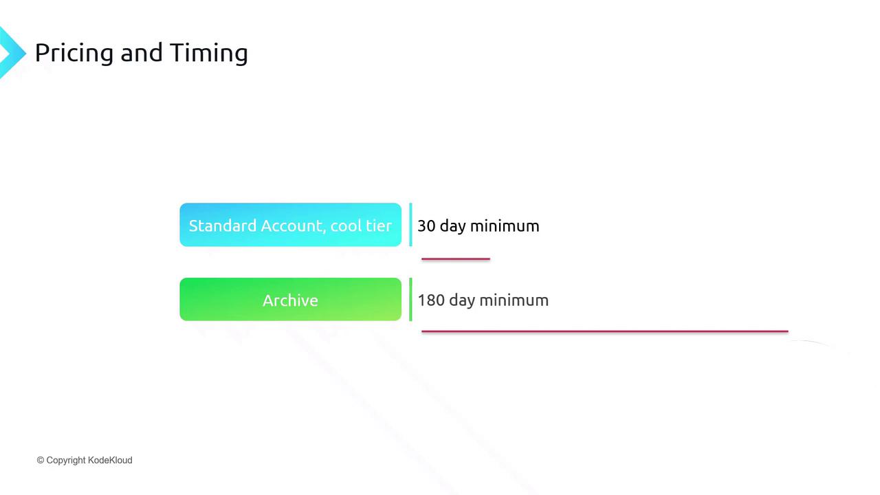
Task: Click the number "180" in the Archive row
Action: coord(431,300)
